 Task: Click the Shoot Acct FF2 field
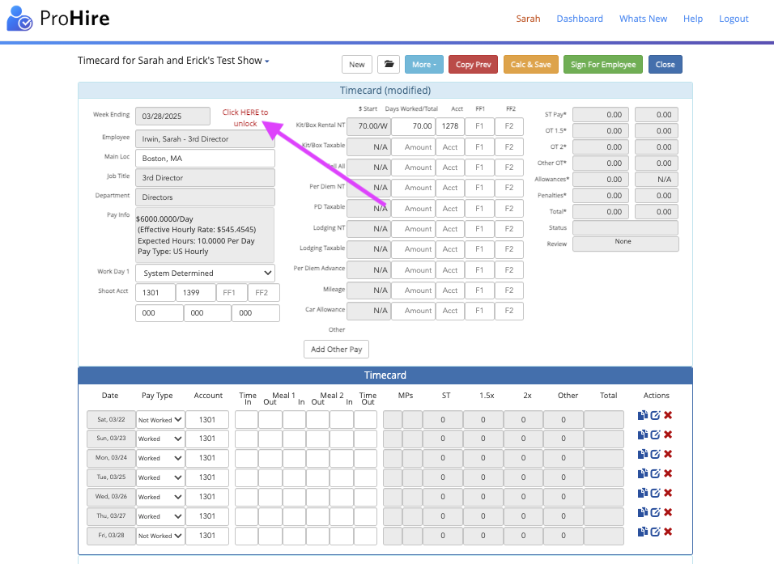tap(264, 293)
